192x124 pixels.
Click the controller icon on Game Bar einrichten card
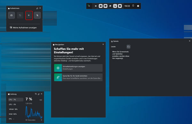58,77
